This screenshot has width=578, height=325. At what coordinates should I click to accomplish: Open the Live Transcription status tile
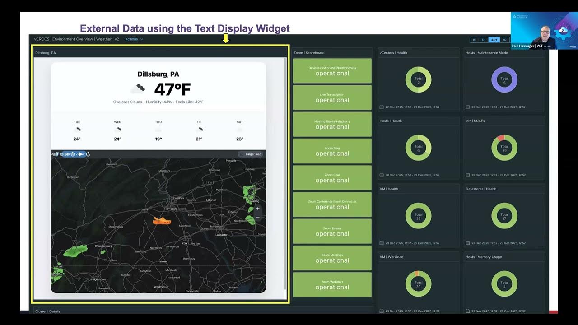(x=332, y=97)
